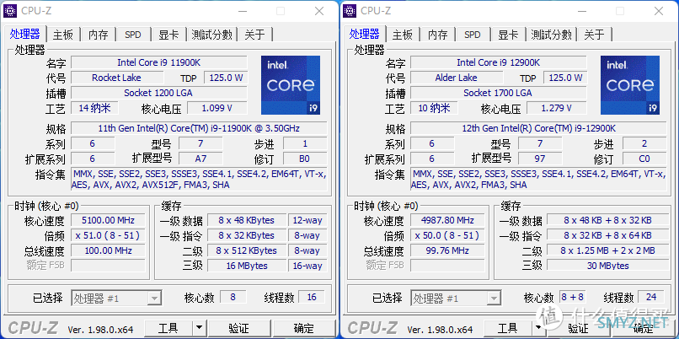Click TDP 125.0 W value in left window
The image size is (679, 339).
(226, 78)
